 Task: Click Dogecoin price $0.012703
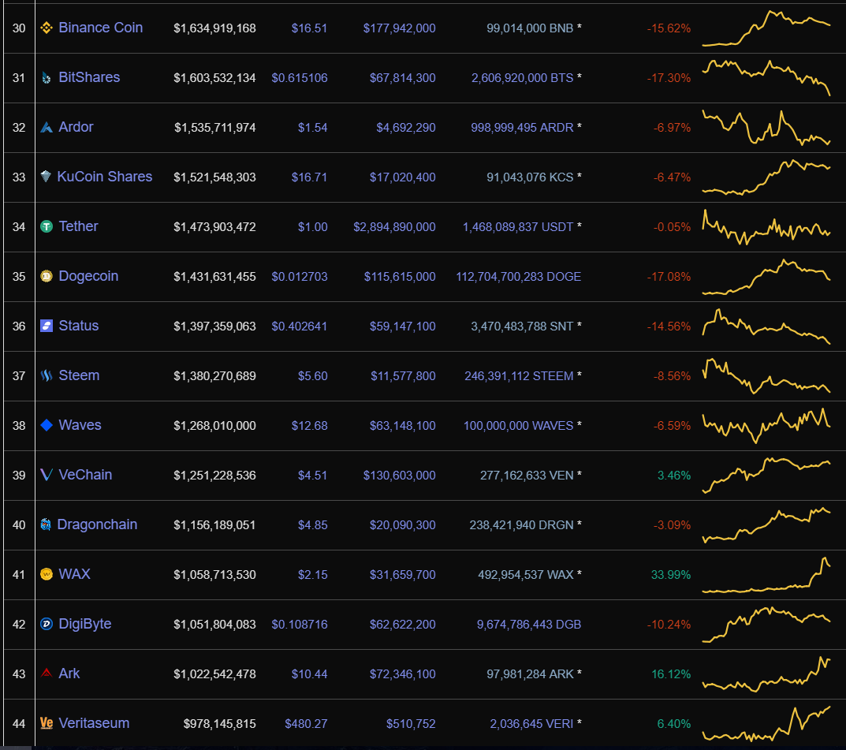pyautogui.click(x=300, y=276)
